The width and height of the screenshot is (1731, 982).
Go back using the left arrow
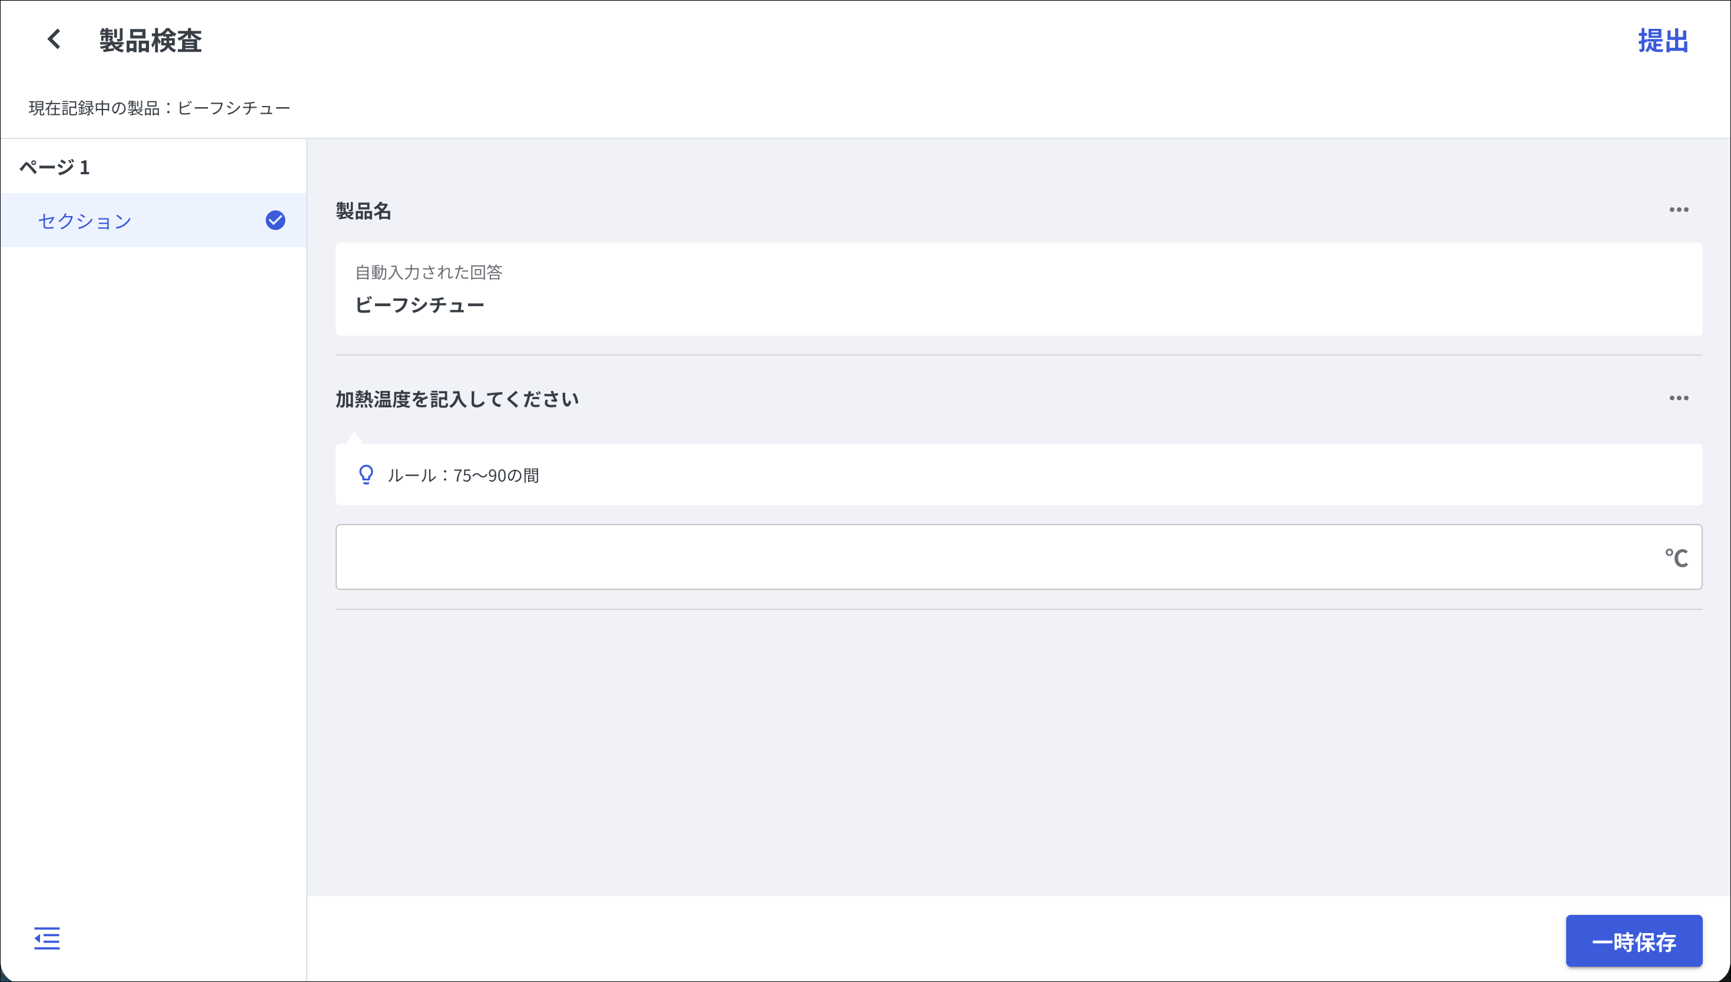click(55, 39)
